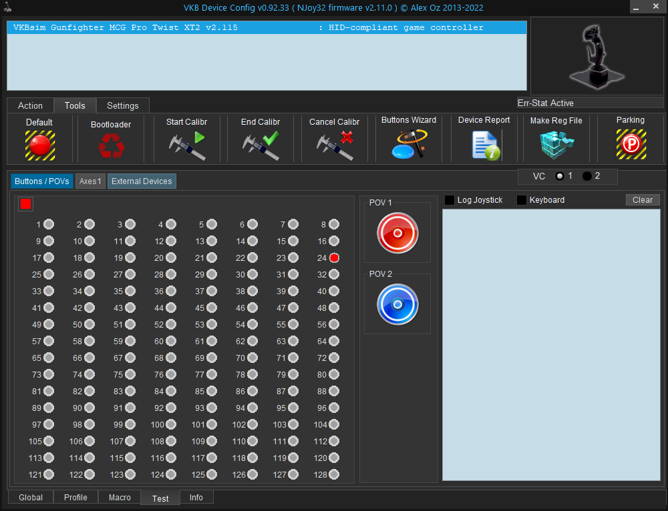Switch to the Tools tab

(x=75, y=105)
